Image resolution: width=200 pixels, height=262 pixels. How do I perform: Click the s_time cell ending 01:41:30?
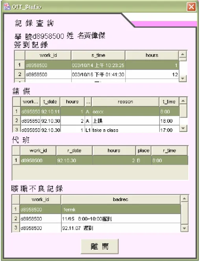pos(98,74)
